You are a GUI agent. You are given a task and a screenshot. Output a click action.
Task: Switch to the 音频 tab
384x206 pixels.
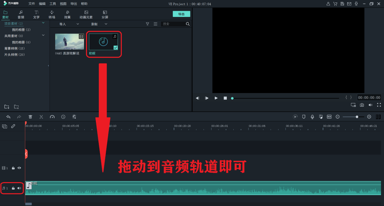click(21, 14)
